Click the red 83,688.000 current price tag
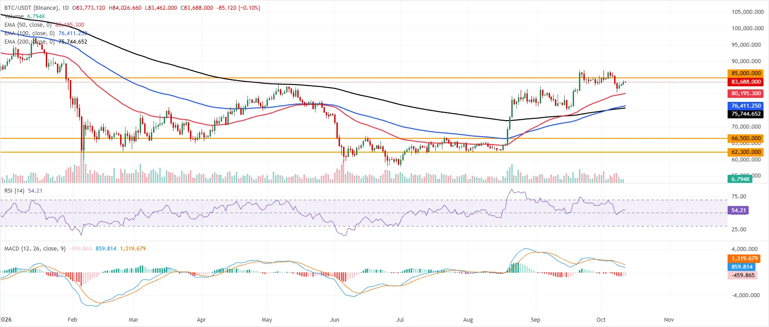The image size is (769, 327). 745,82
